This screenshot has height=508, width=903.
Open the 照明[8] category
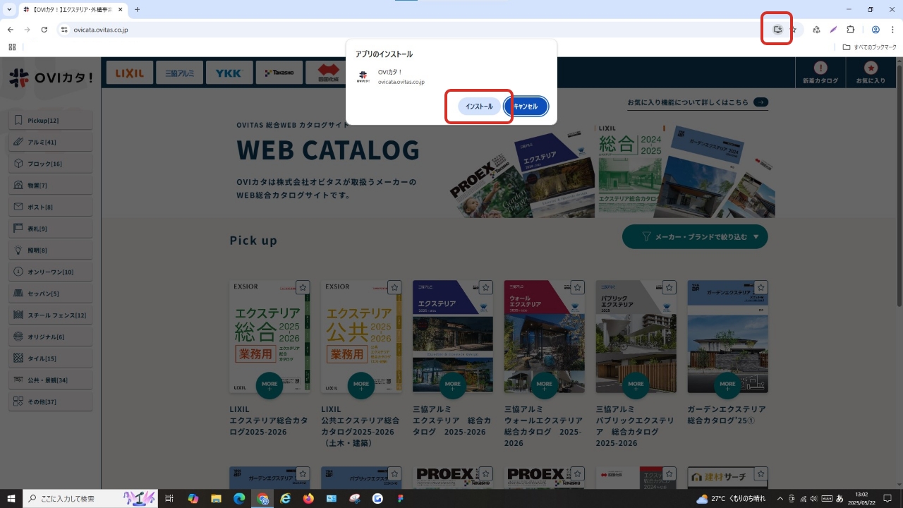pos(51,250)
